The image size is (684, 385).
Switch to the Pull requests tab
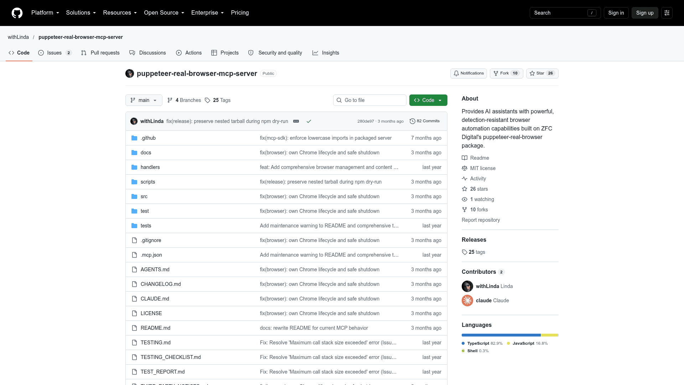(x=100, y=53)
